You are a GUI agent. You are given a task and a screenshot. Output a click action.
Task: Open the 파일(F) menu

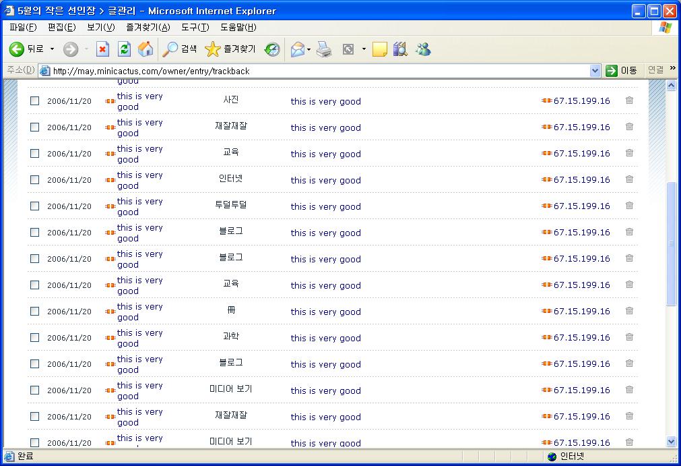point(23,28)
